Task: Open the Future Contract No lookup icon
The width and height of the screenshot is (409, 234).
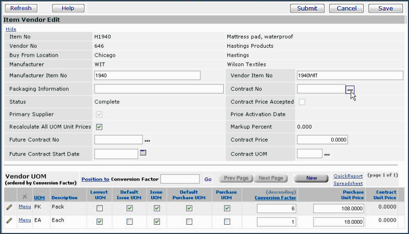Action: coord(147,140)
